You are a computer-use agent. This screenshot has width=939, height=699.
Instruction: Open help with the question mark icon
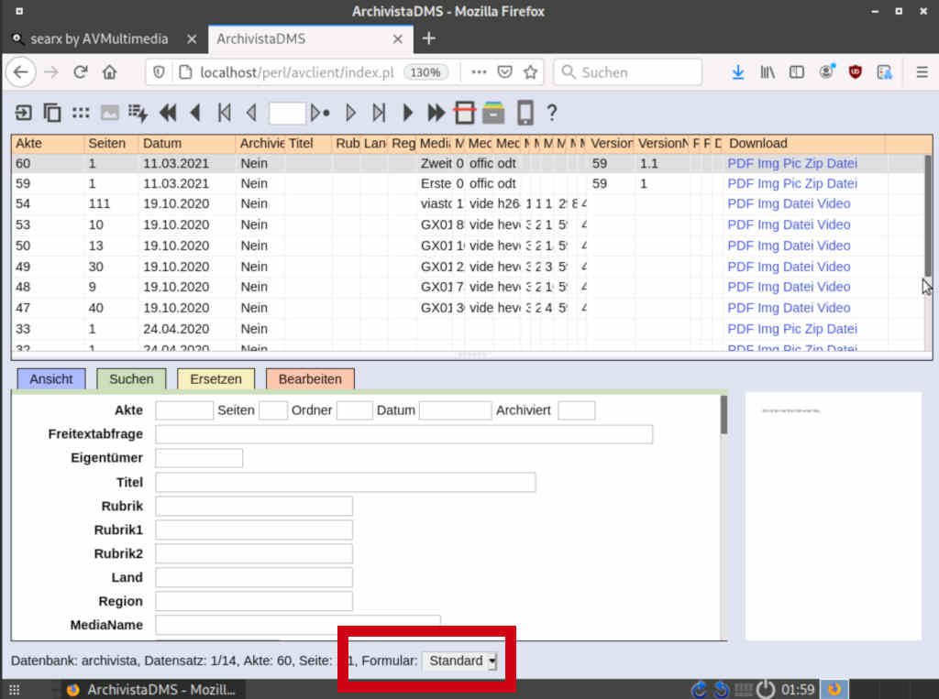click(x=551, y=113)
